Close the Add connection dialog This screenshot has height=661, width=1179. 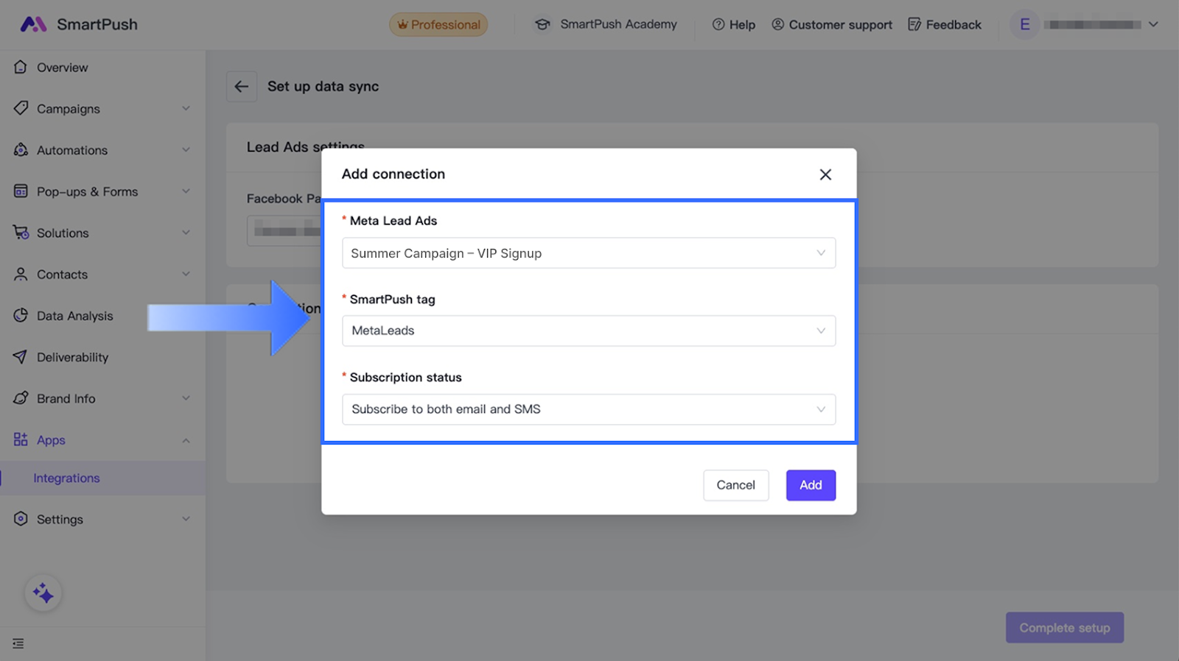(825, 174)
